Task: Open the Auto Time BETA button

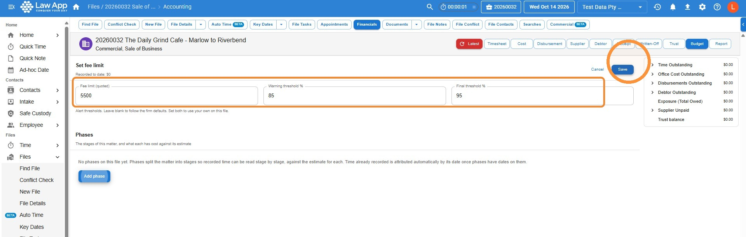Action: click(228, 24)
